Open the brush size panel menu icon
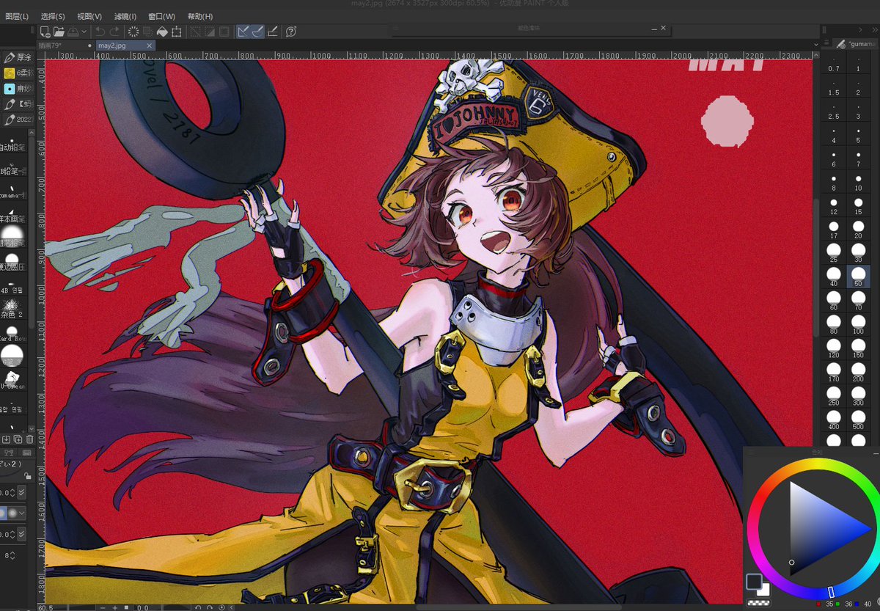The width and height of the screenshot is (880, 611). pyautogui.click(x=826, y=44)
